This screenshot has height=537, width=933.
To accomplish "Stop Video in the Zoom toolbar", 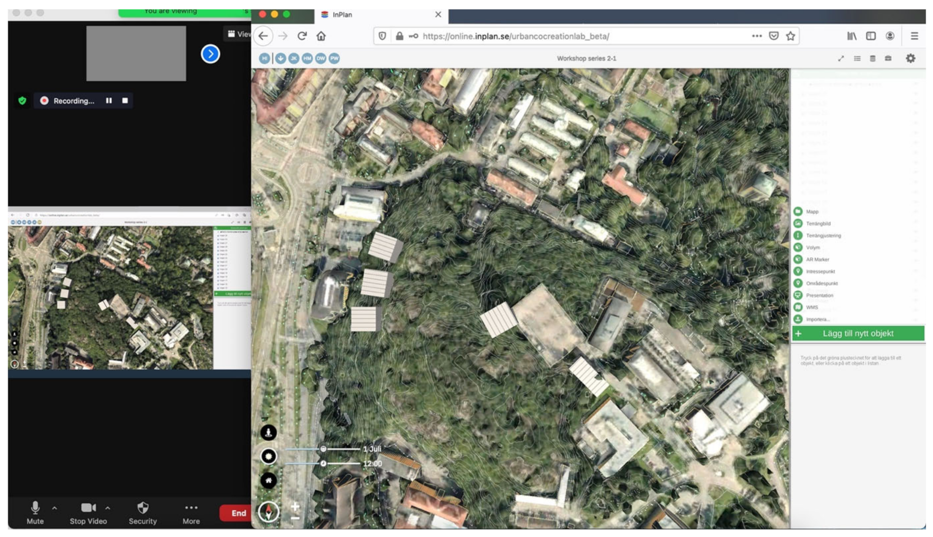I will pyautogui.click(x=88, y=512).
